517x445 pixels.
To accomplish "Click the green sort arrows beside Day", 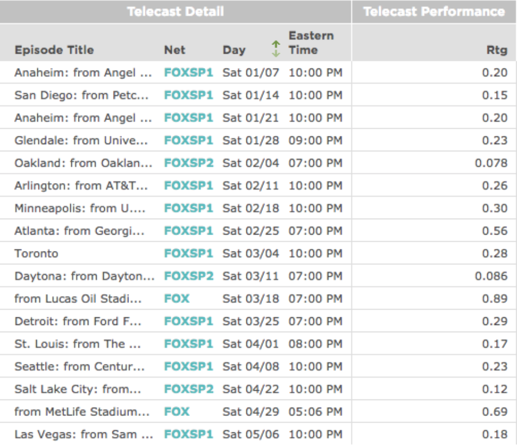I will tap(276, 49).
